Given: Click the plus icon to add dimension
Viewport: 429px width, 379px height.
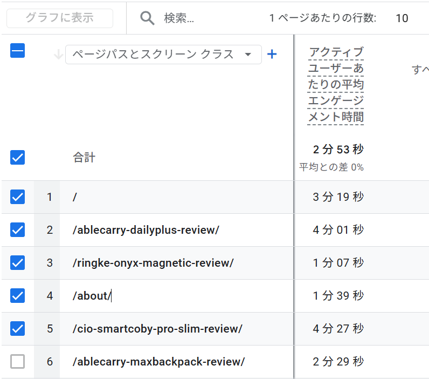Looking at the screenshot, I should [x=272, y=55].
